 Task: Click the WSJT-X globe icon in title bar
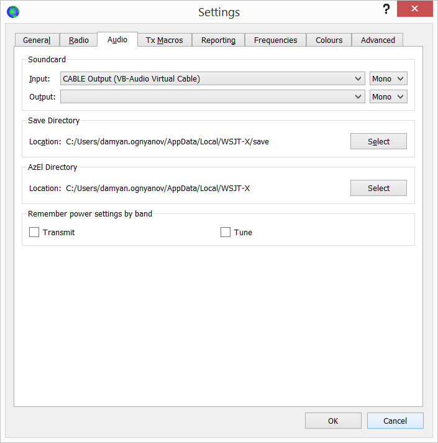click(x=12, y=12)
